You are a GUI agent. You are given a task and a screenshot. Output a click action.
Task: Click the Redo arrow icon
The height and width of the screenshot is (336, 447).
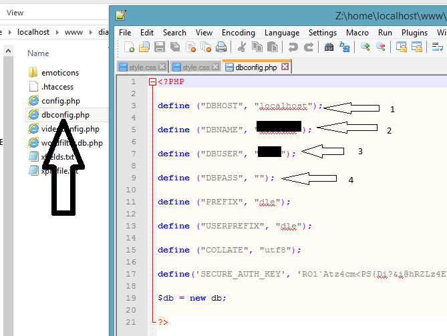tap(309, 47)
